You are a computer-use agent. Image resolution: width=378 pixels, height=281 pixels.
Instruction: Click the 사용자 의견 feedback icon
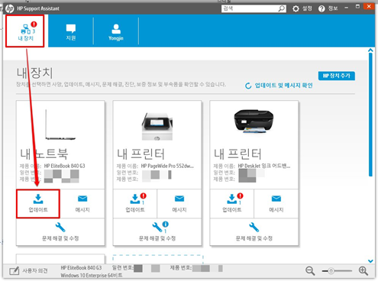point(15,271)
